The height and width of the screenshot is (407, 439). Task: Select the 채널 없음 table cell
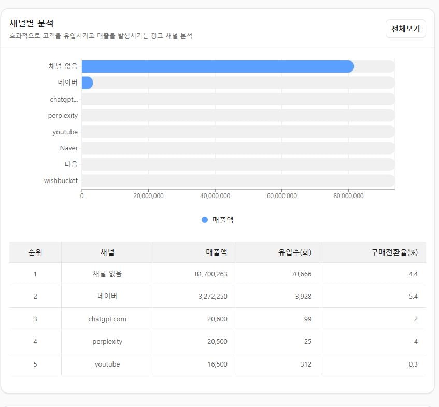(107, 274)
